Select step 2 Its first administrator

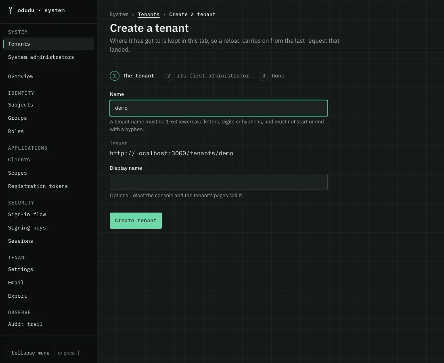click(x=207, y=76)
